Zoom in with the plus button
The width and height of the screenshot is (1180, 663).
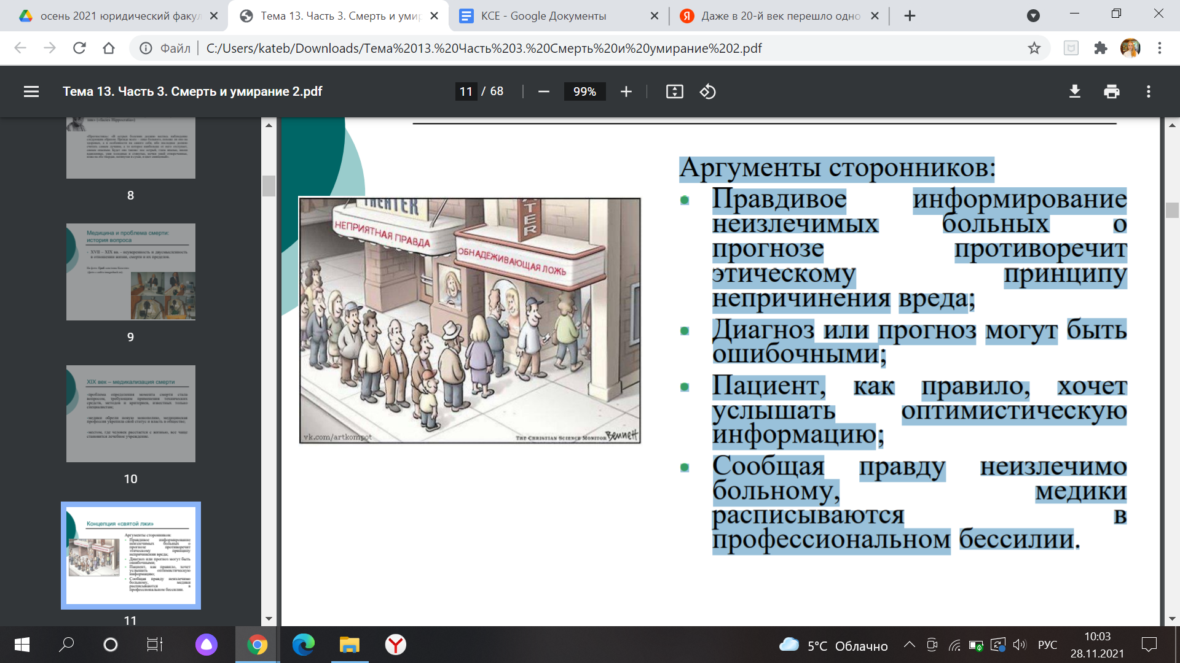pos(626,91)
